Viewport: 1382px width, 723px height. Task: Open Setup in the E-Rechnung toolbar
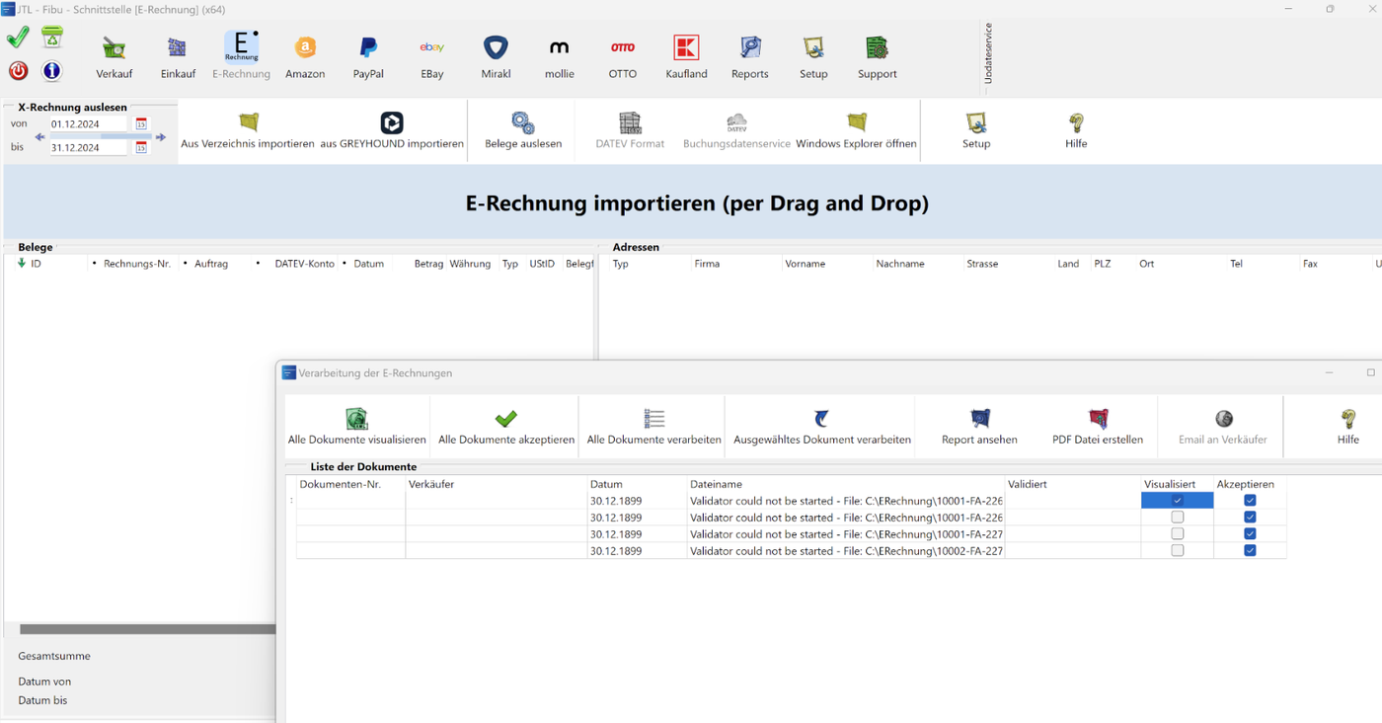pyautogui.click(x=976, y=130)
